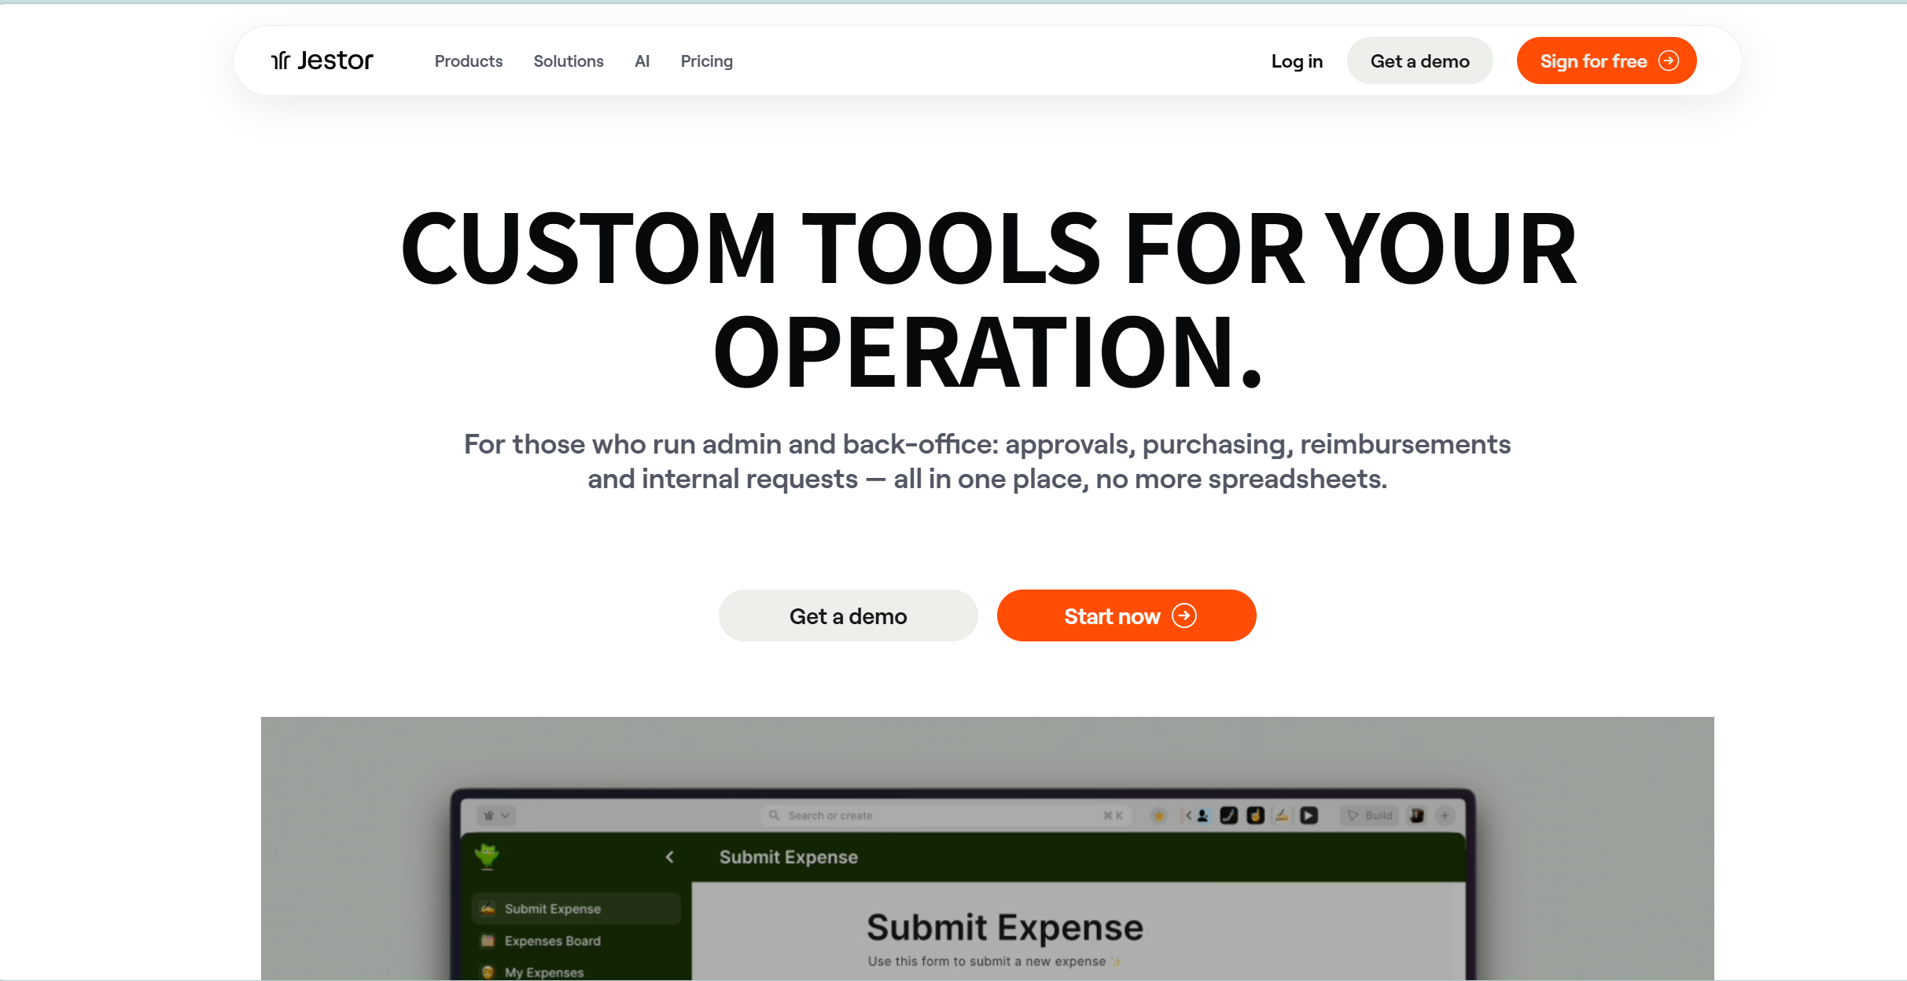
Task: Click the subtitle starting 'For those who run admin'
Action: point(987,461)
